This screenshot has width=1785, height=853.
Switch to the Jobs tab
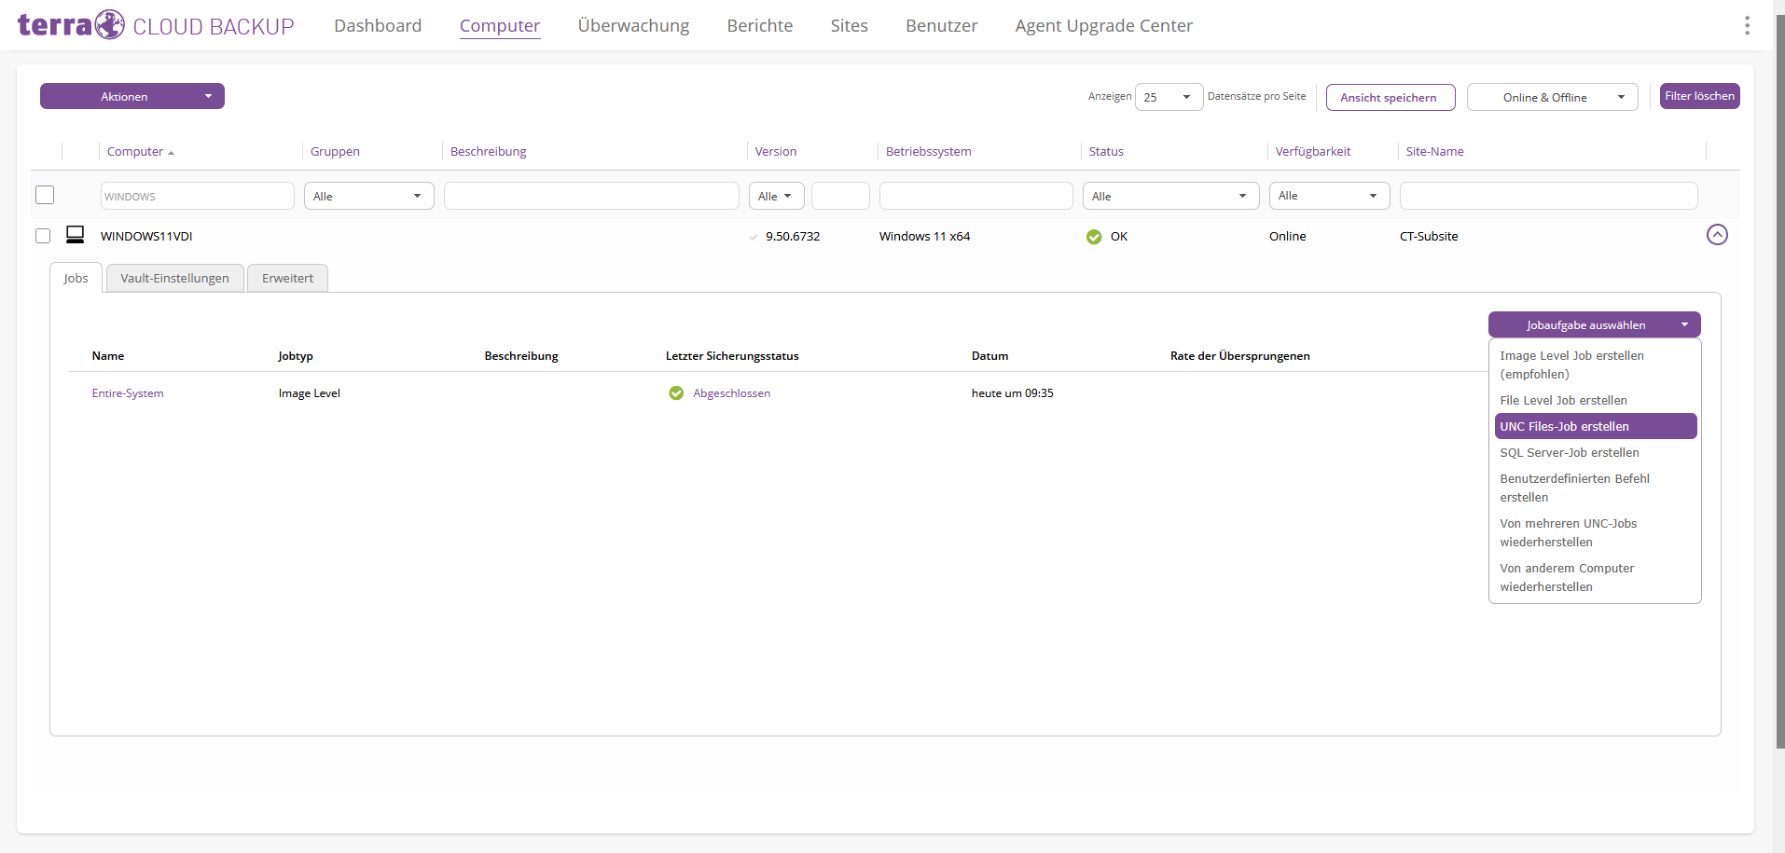click(x=76, y=278)
